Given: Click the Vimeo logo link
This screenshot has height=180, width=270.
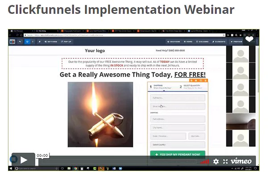Looking at the screenshot, I should pyautogui.click(x=241, y=161).
